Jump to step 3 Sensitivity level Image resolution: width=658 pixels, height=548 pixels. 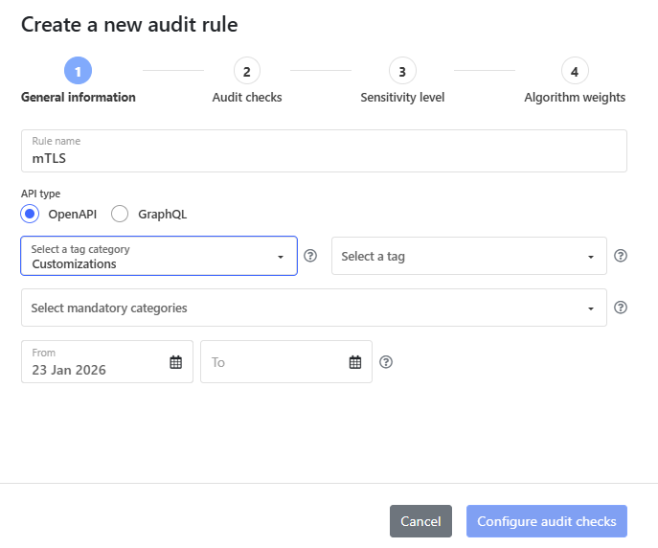402,71
